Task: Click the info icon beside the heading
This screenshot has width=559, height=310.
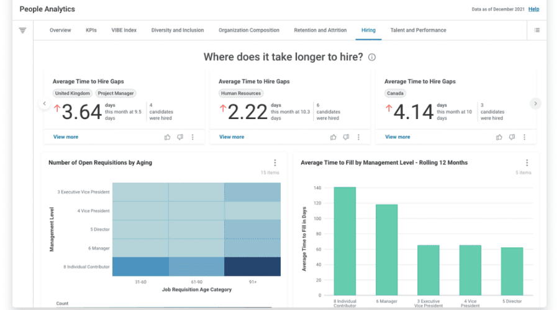Action: tap(372, 57)
